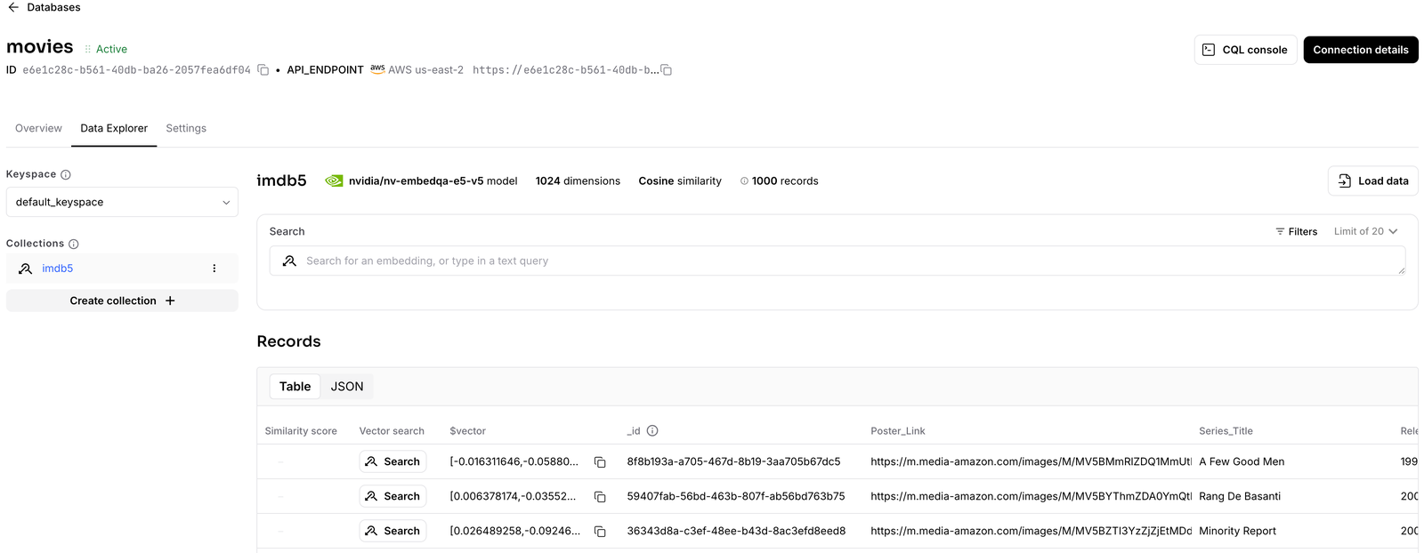Image resolution: width=1424 pixels, height=553 pixels.
Task: Click the Rang De Basanti title cell
Action: [x=1240, y=496]
